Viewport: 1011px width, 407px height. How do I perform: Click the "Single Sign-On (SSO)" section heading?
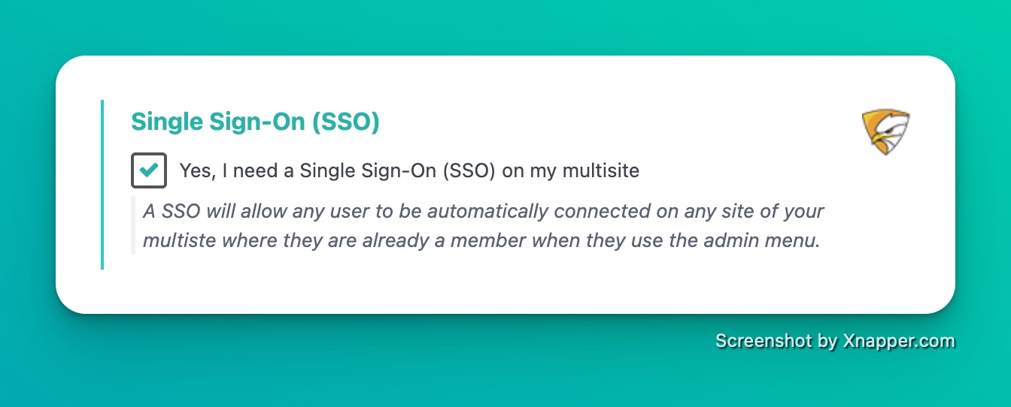[x=255, y=122]
